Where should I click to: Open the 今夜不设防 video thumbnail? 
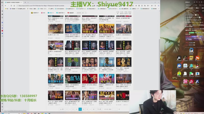(x=90, y=62)
